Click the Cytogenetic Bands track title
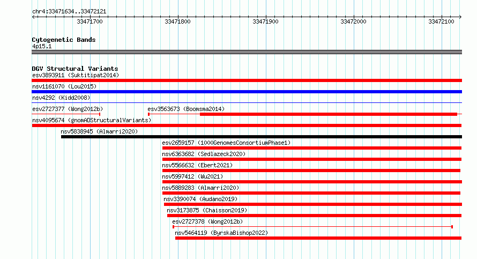The image size is (477, 259). click(64, 40)
